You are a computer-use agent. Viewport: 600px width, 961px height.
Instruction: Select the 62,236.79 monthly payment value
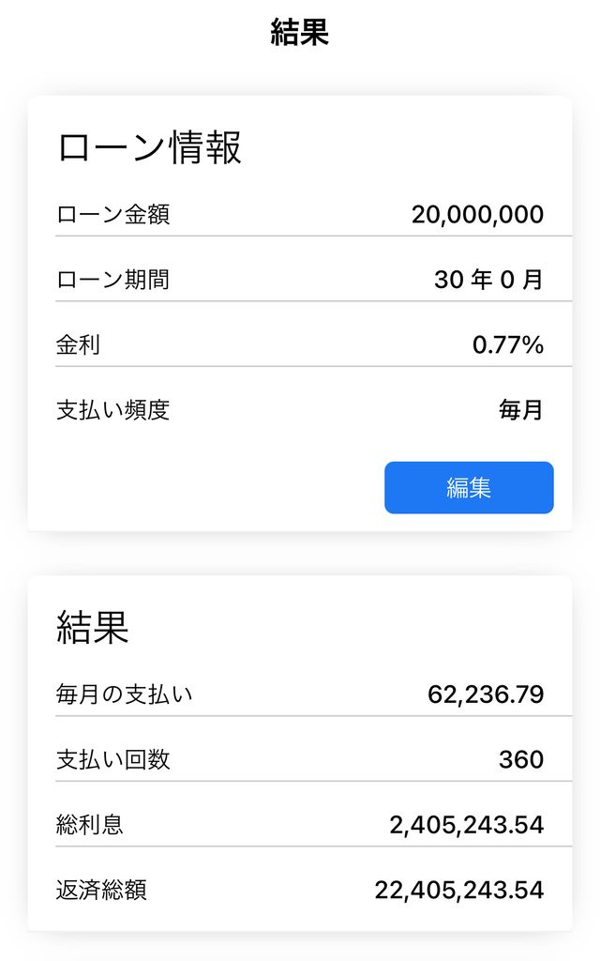486,694
